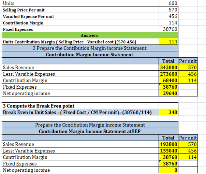Select the 68400 contribution margin total
Screen dimensions: 206x174
[x=168, y=80]
